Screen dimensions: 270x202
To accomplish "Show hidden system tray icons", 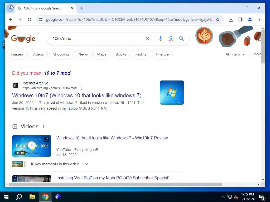I will [x=223, y=197].
